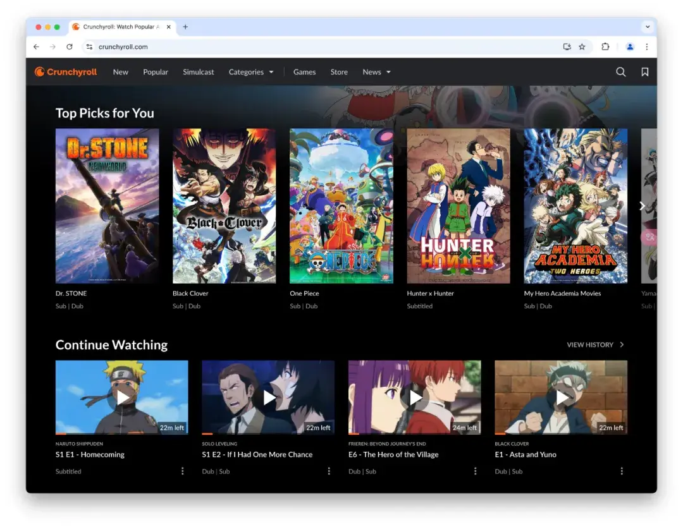
Task: Play Black Clover E1 Asta and Yuno
Action: point(561,397)
